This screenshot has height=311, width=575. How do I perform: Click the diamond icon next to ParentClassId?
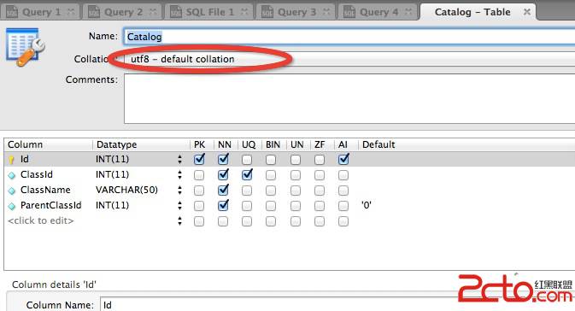click(12, 206)
